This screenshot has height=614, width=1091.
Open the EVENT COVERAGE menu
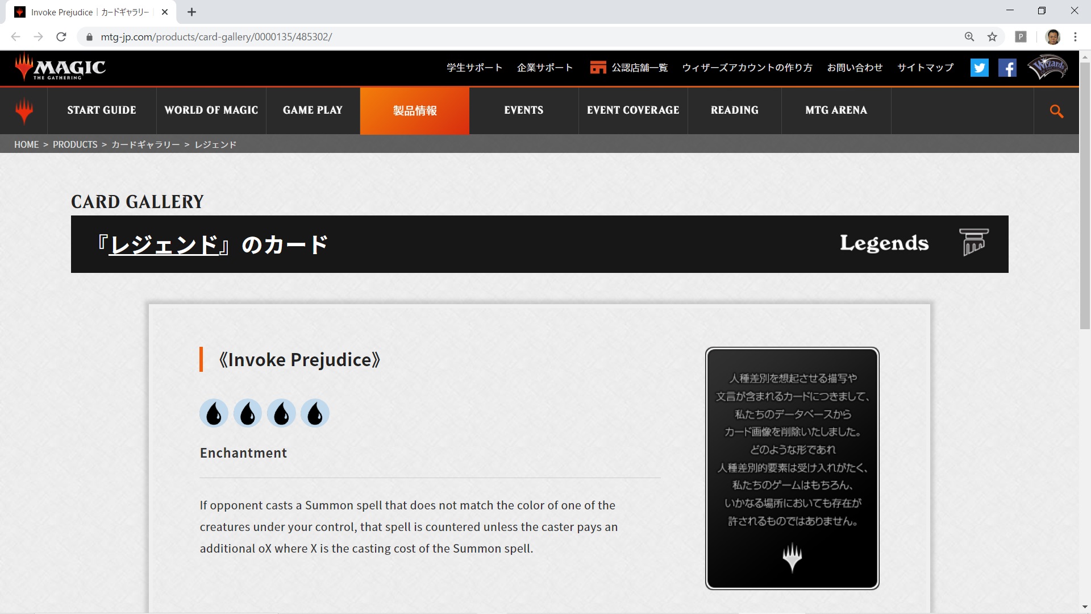coord(633,110)
